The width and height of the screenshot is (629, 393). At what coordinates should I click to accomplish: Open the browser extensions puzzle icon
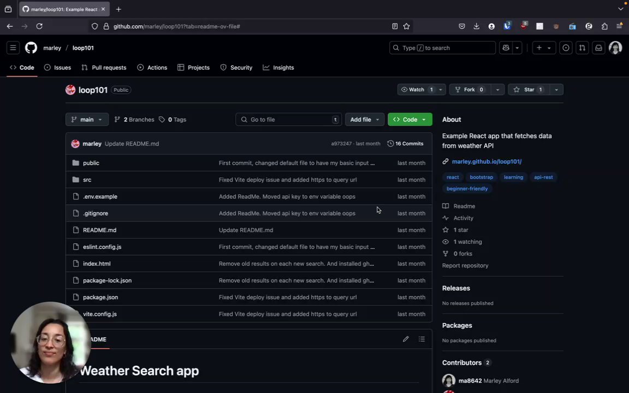(604, 26)
